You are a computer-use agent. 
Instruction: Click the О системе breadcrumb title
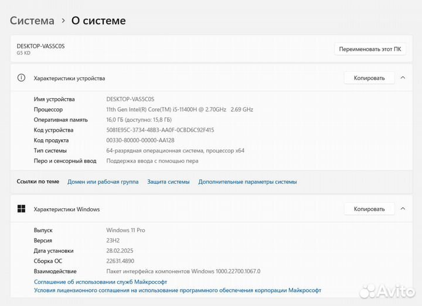(x=98, y=20)
